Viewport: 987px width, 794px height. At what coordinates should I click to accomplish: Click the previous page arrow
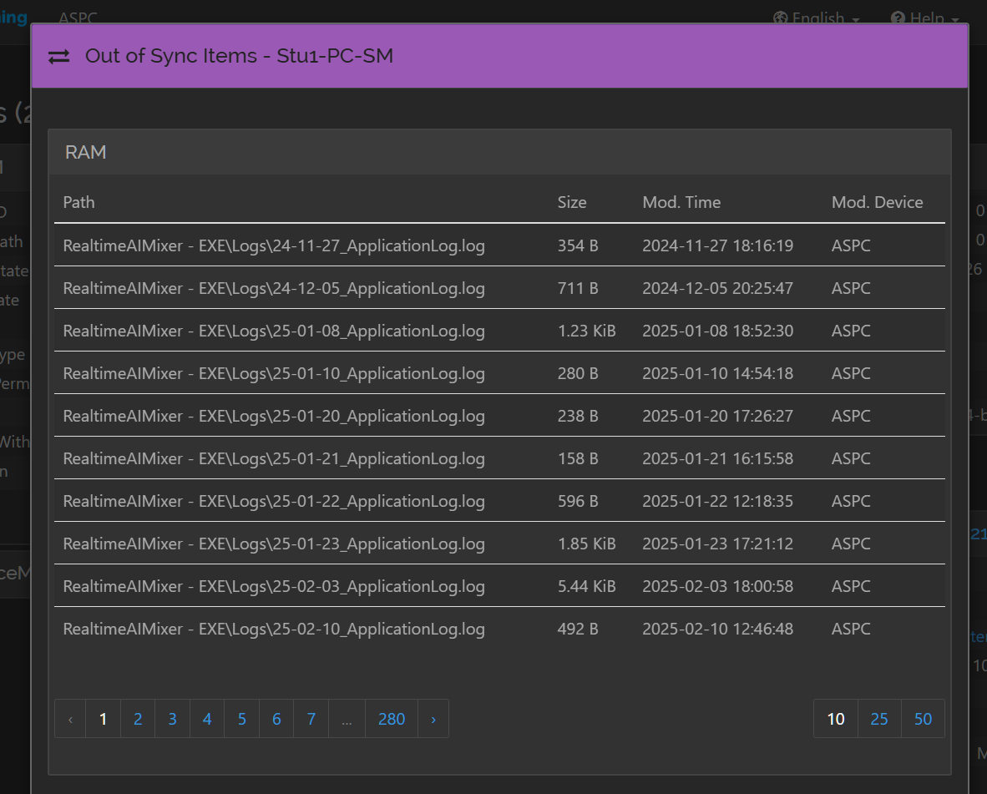70,719
